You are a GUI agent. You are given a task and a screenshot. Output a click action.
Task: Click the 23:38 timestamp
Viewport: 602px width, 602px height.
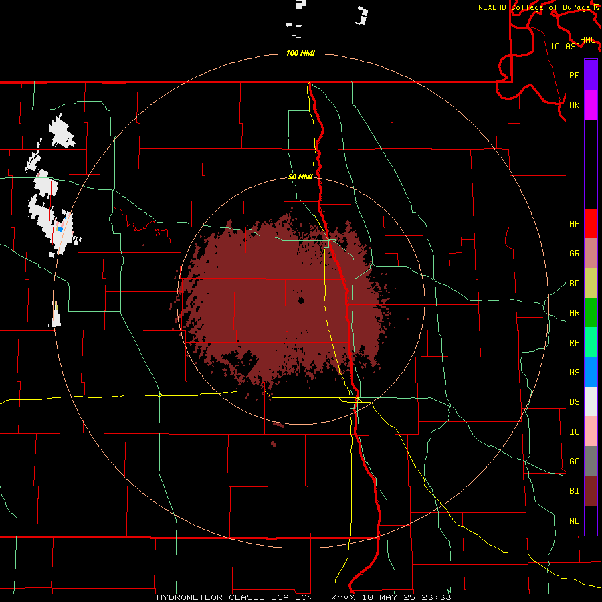[x=435, y=597]
